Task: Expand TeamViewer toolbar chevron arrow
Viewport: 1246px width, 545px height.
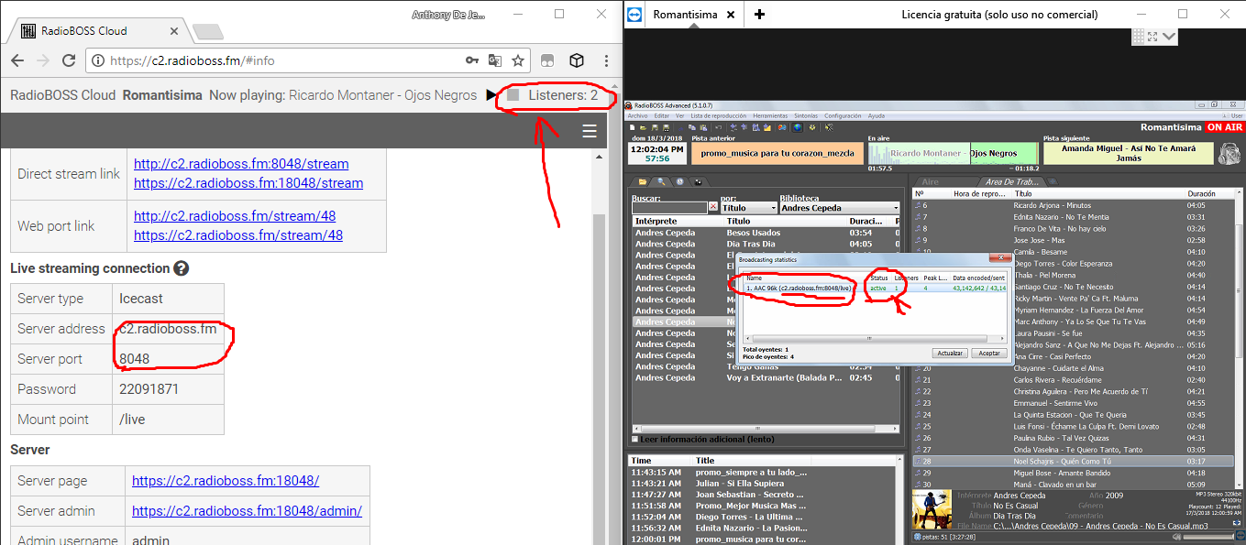Action: (x=1168, y=36)
